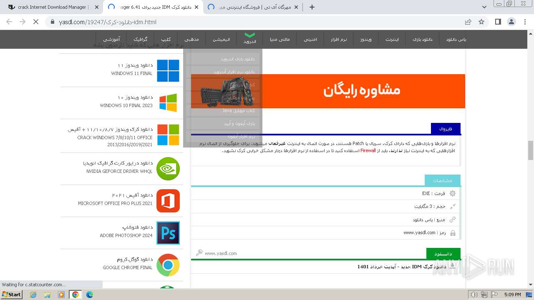The height and width of the screenshot is (300, 534).
Task: Open the Windows 10 logo icon
Action: tap(168, 102)
